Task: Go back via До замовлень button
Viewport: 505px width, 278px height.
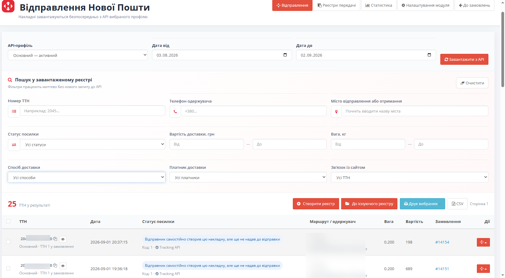Action: [474, 5]
